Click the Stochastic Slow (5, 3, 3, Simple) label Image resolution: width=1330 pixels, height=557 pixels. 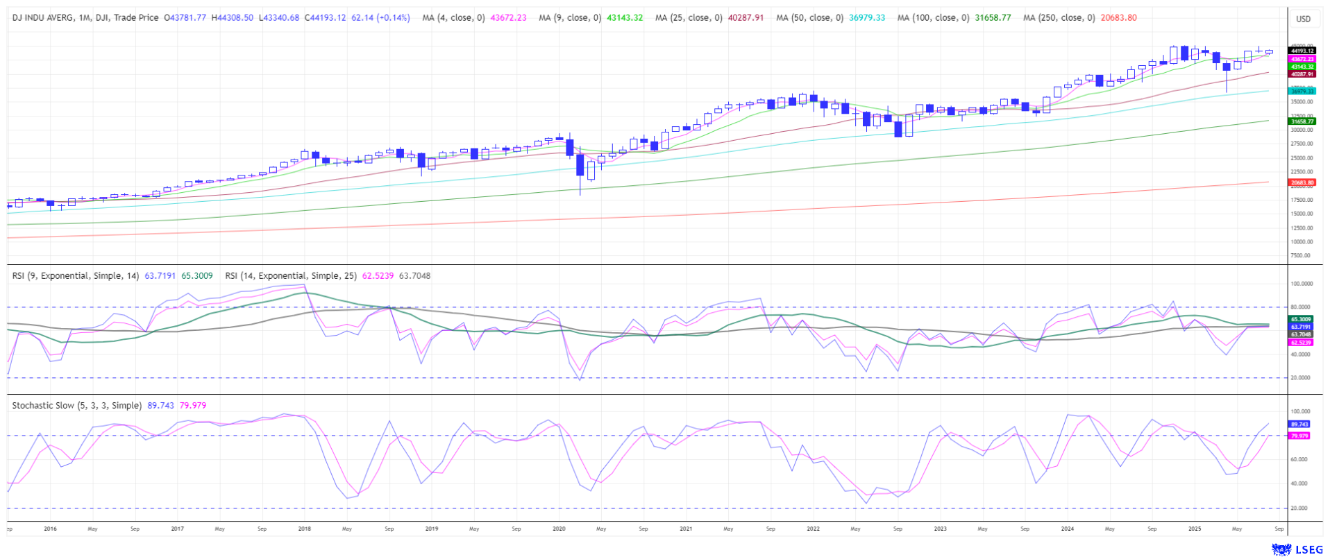[76, 405]
